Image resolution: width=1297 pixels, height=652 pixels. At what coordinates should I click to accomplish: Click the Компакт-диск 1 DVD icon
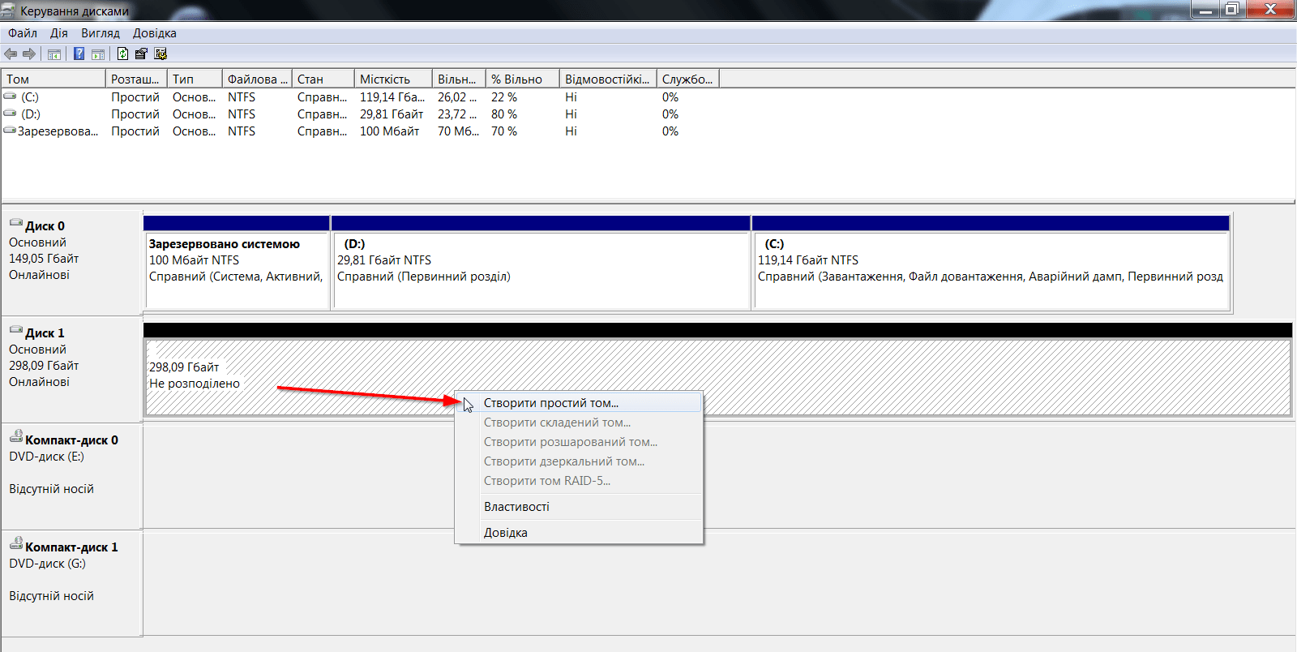[16, 544]
